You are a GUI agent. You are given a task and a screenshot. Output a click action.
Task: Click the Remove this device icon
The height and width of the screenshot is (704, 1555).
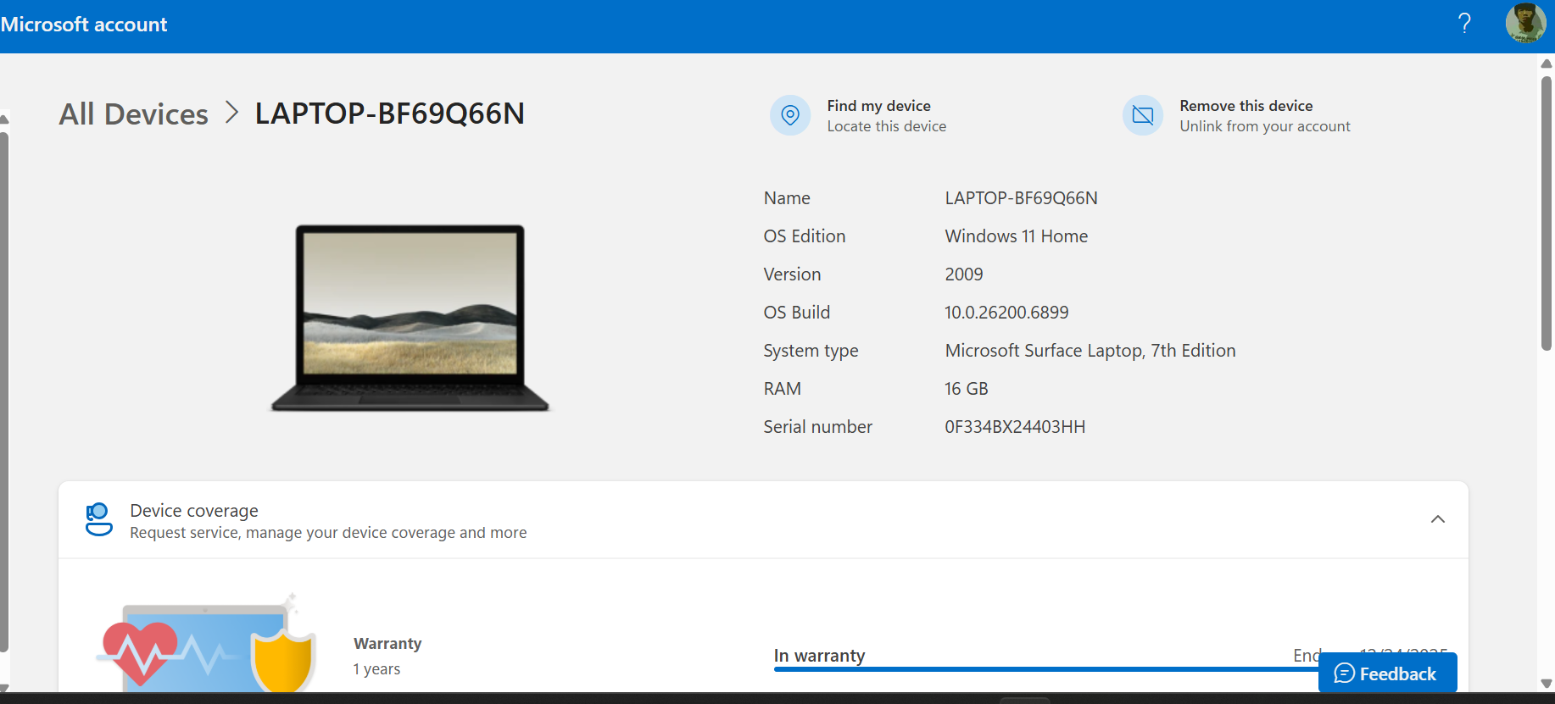coord(1143,115)
